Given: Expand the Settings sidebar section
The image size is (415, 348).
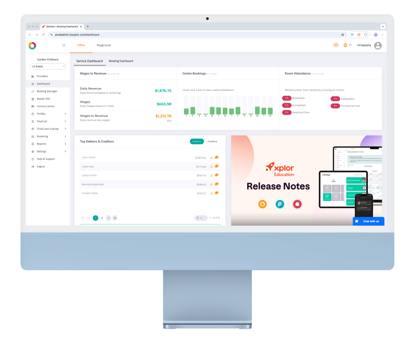Looking at the screenshot, I should (48, 151).
